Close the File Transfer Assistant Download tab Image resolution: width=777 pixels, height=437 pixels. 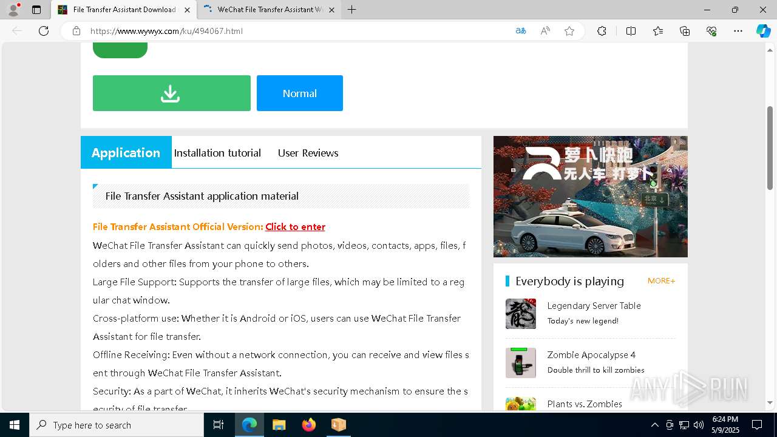(x=187, y=10)
